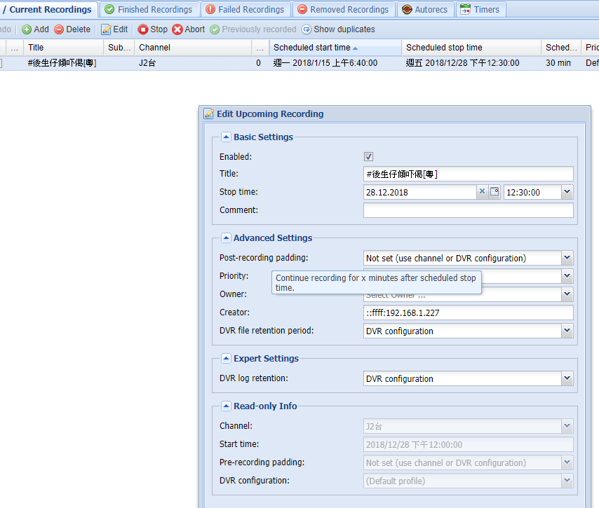This screenshot has height=508, width=599.
Task: Click the Show duplicates icon
Action: pos(307,29)
